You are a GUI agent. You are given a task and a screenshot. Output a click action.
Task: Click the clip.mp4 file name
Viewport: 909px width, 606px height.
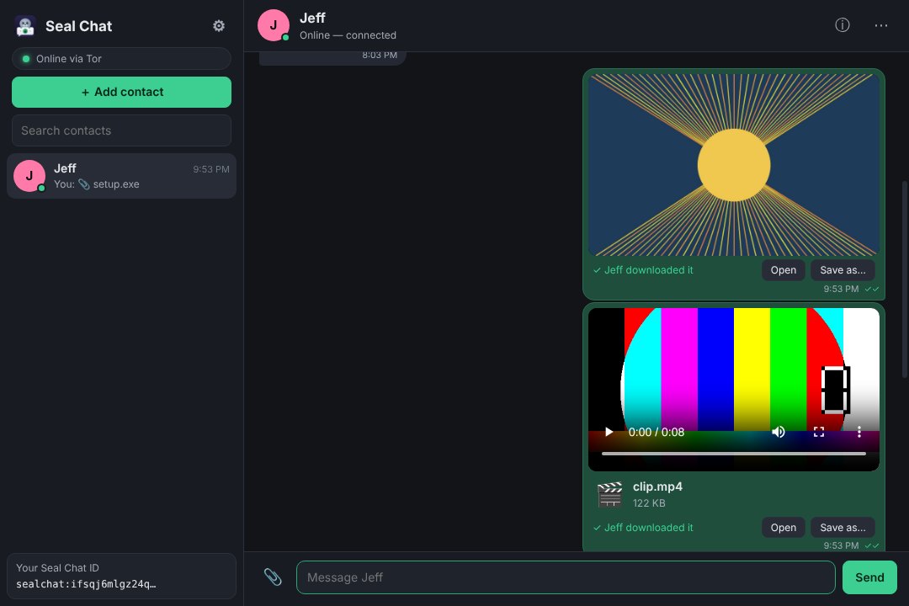tap(657, 487)
